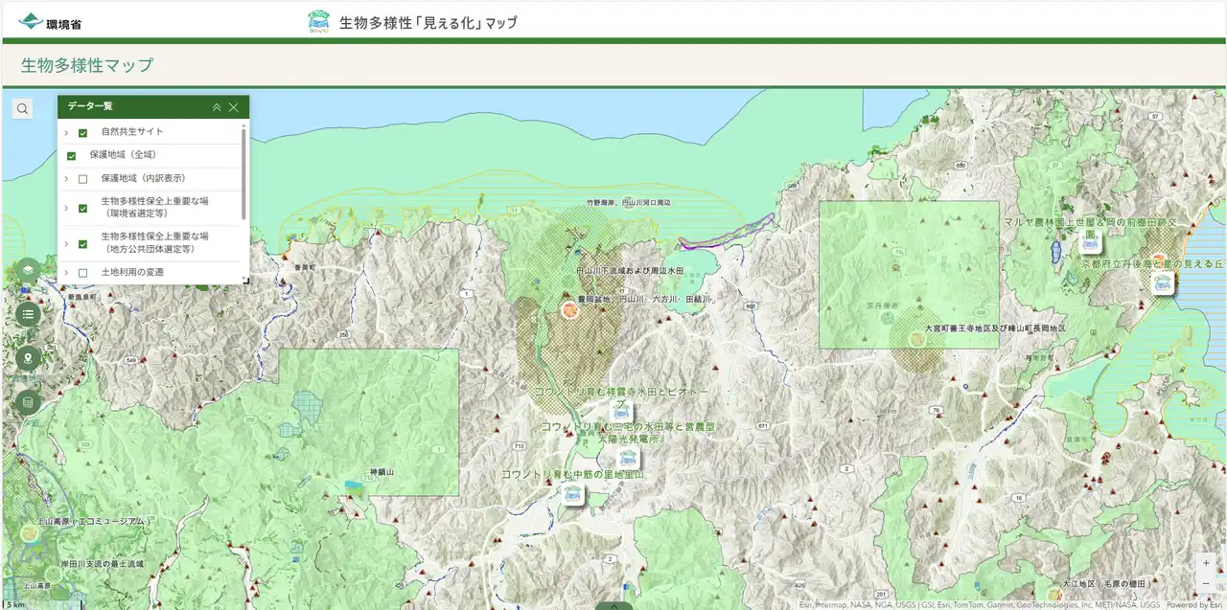Close the データ一覧 panel
Screen dimensions: 1227x610
[x=233, y=107]
